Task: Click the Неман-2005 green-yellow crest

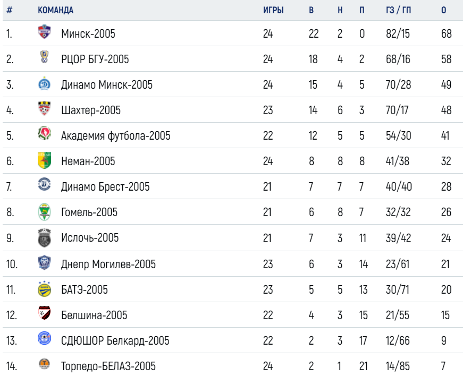Action: point(44,160)
